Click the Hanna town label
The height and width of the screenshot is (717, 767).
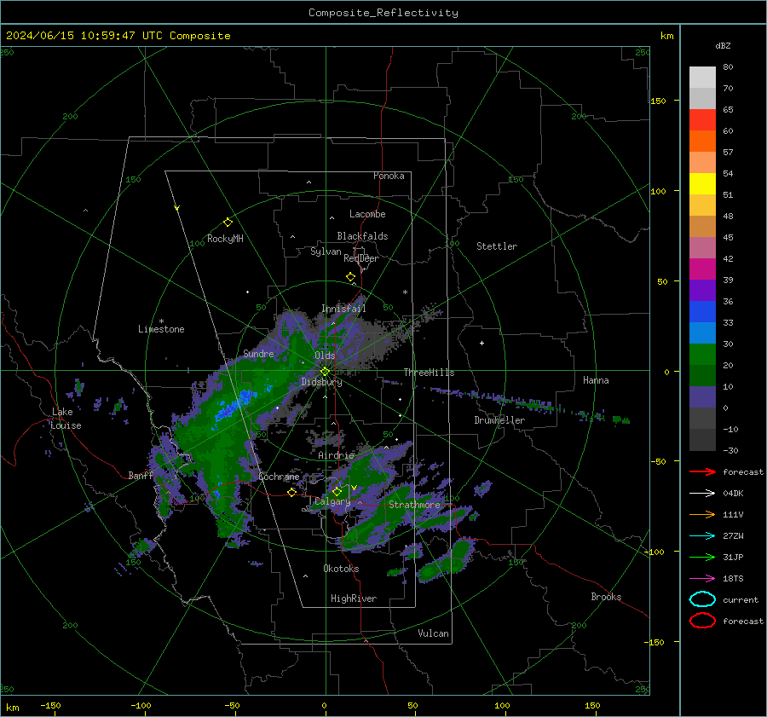pyautogui.click(x=596, y=380)
